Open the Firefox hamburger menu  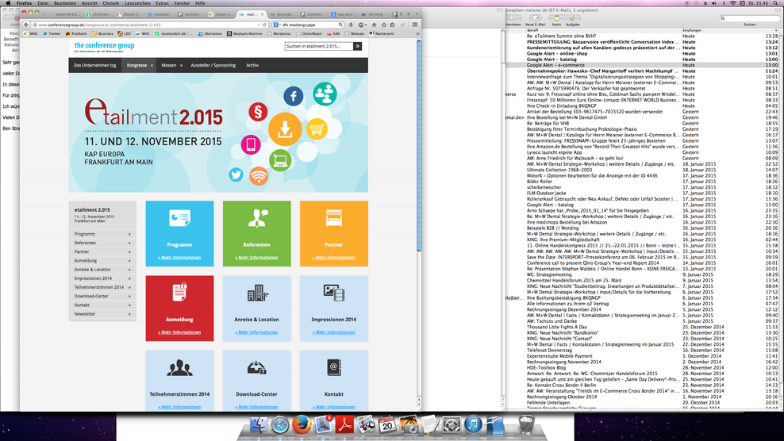(414, 25)
